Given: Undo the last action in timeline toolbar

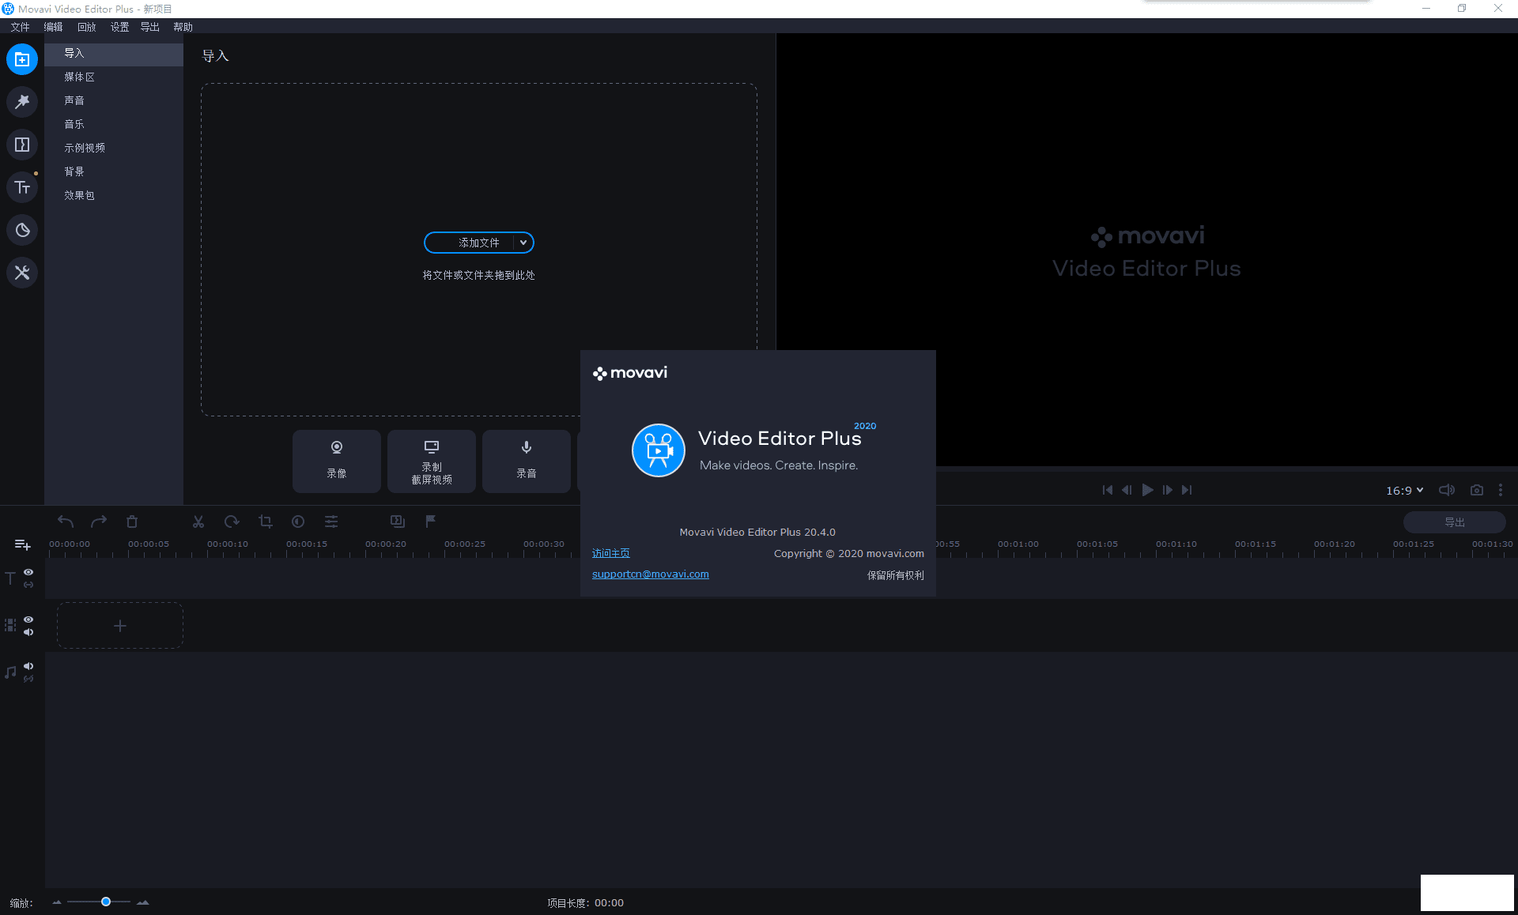Looking at the screenshot, I should [x=66, y=522].
